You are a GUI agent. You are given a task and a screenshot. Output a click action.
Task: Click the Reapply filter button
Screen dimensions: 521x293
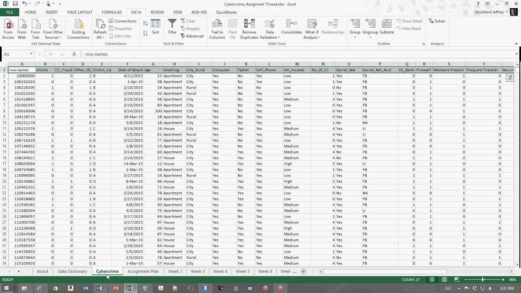tap(190, 29)
